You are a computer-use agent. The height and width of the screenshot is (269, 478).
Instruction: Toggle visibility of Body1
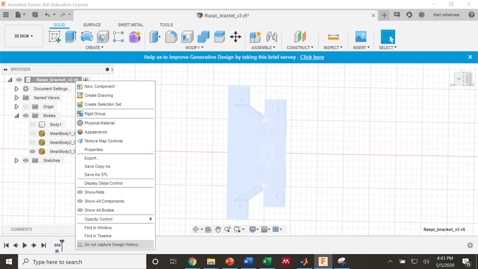33,125
